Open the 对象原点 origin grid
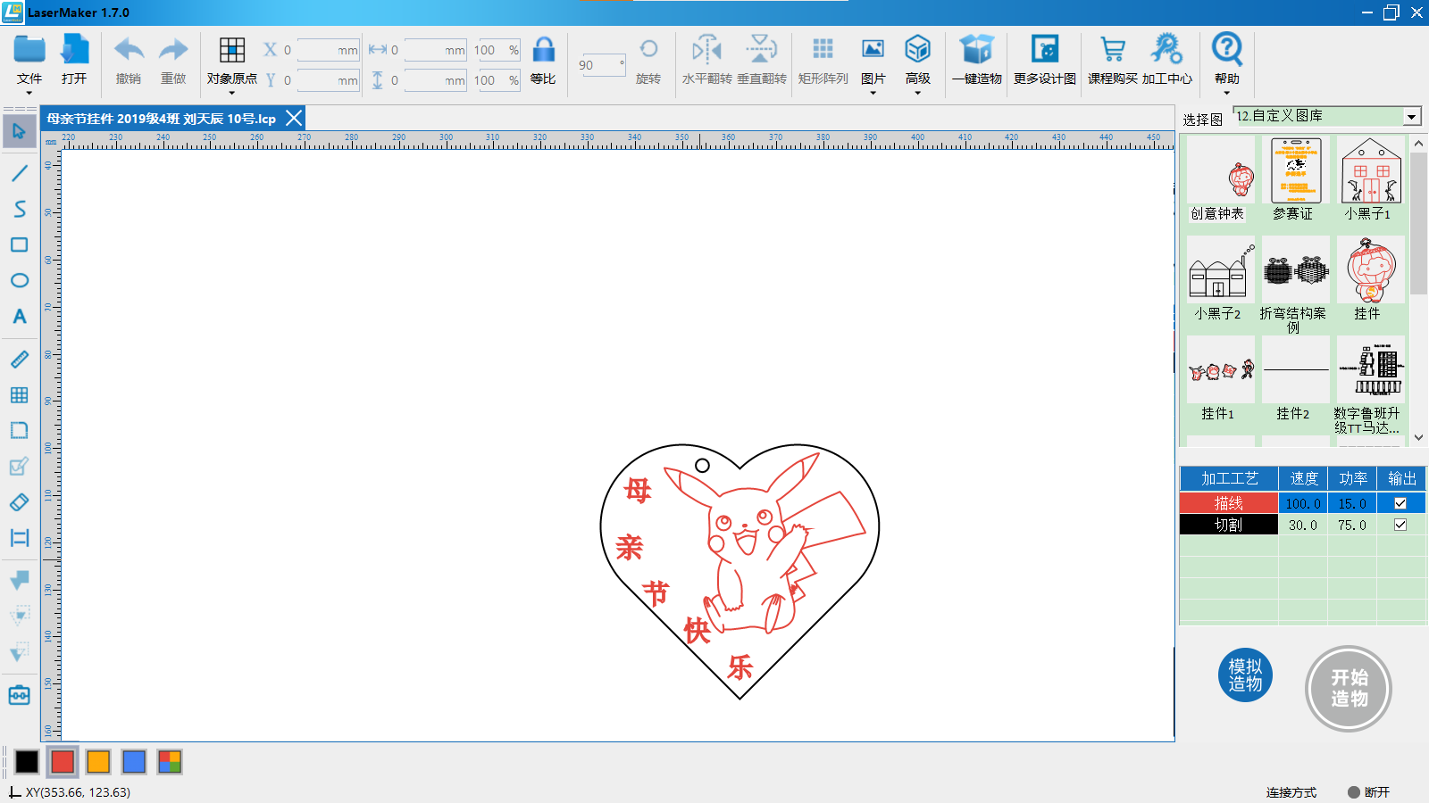The width and height of the screenshot is (1429, 803). pyautogui.click(x=232, y=49)
